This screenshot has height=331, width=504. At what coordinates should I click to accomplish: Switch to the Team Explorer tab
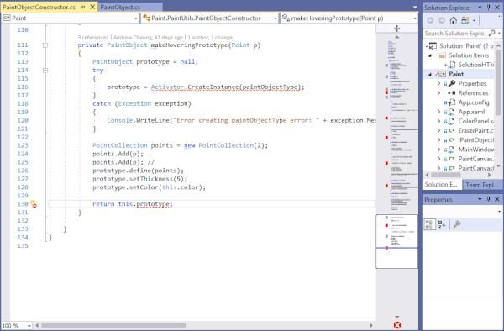pyautogui.click(x=482, y=185)
